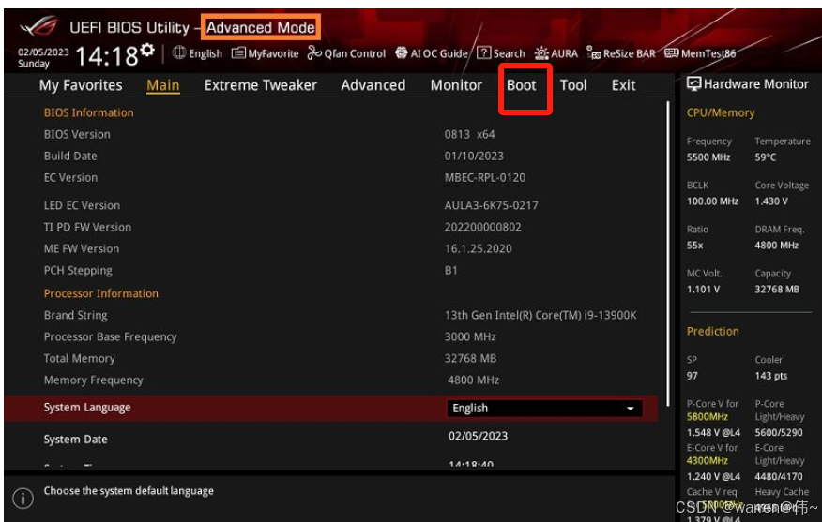Viewport: 822px width, 522px height.
Task: Open the Tool tab
Action: (x=573, y=85)
